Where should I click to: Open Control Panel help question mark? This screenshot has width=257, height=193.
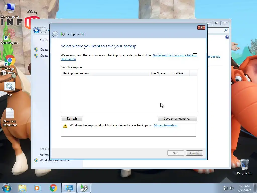click(227, 37)
